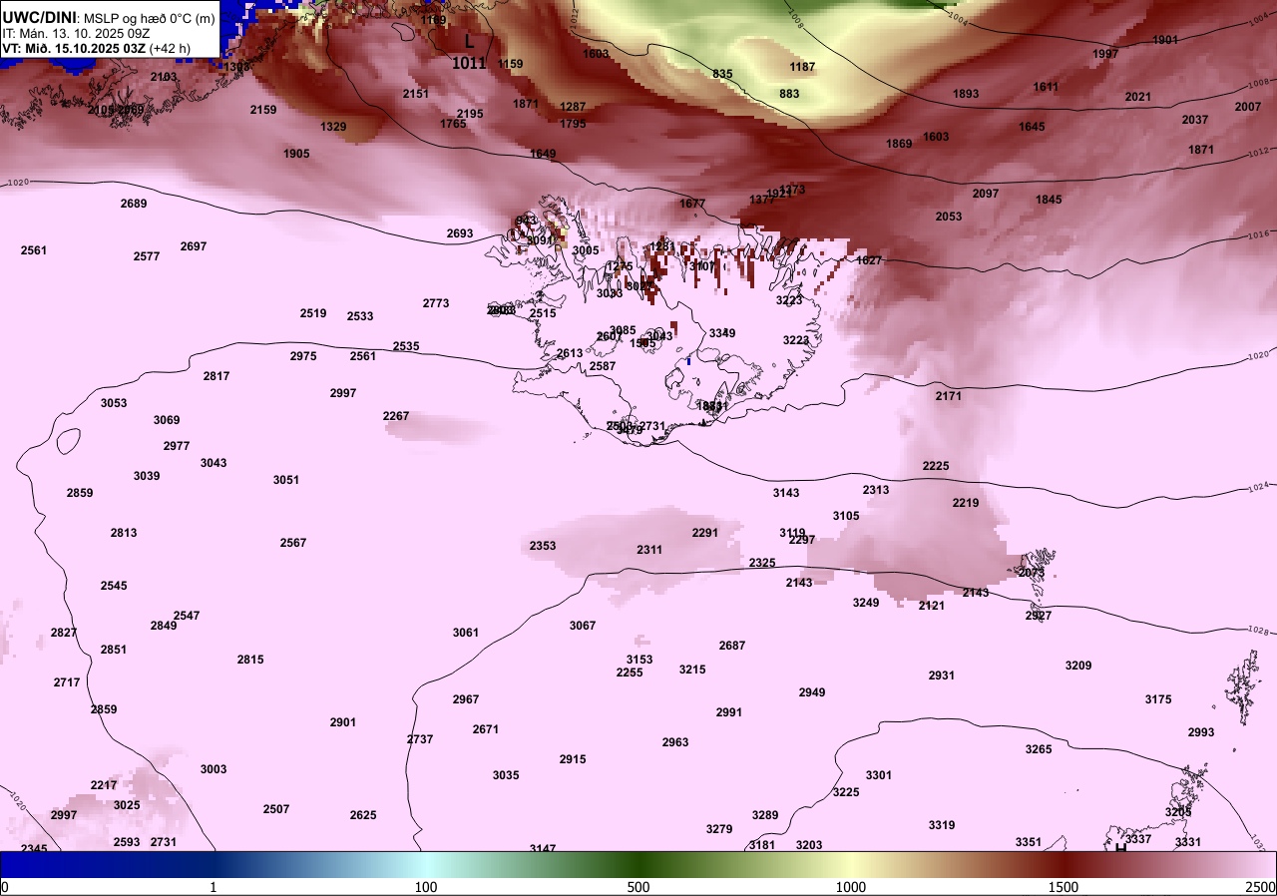Image resolution: width=1277 pixels, height=896 pixels.
Task: Click the map value 2225
Action: click(936, 466)
